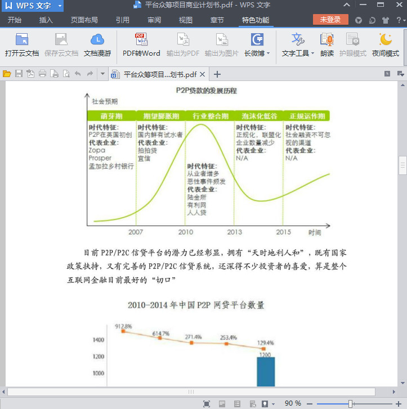Toggle 护眼模式 eye protection

pos(353,45)
